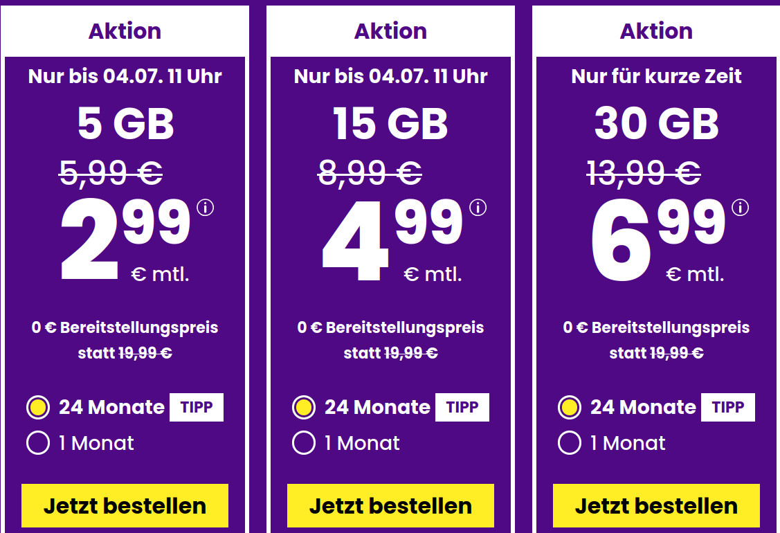The image size is (780, 533).
Task: Select 24 Monate for the 15 GB plan
Action: point(304,408)
